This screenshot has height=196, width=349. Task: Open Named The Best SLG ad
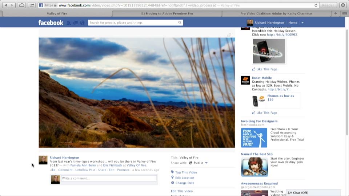[257, 154]
